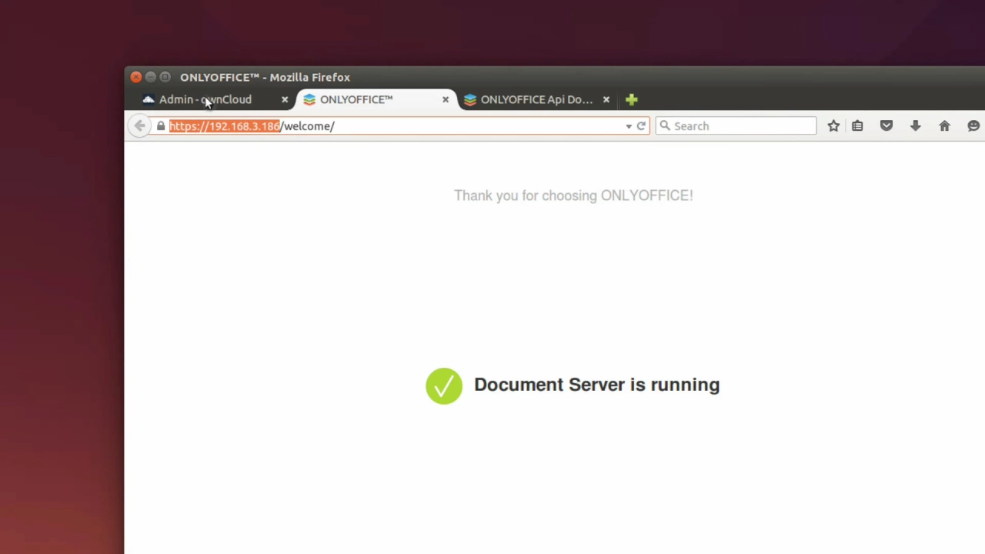Click the ONLYOFFICE™ tab favicon

[309, 99]
